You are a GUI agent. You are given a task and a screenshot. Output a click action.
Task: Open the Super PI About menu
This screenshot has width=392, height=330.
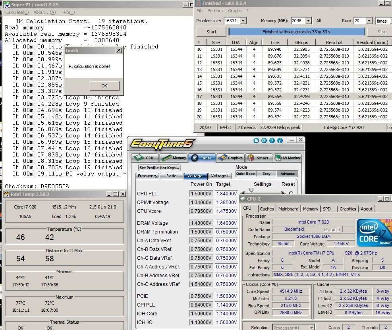[x=45, y=12]
